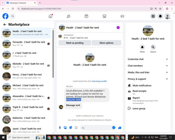175x140 pixels.
Task: Open the emoji picker in message box
Action: (114, 128)
